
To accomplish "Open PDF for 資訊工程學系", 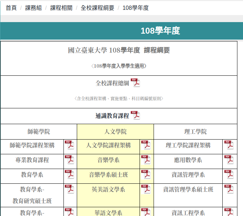I will pos(229,212).
